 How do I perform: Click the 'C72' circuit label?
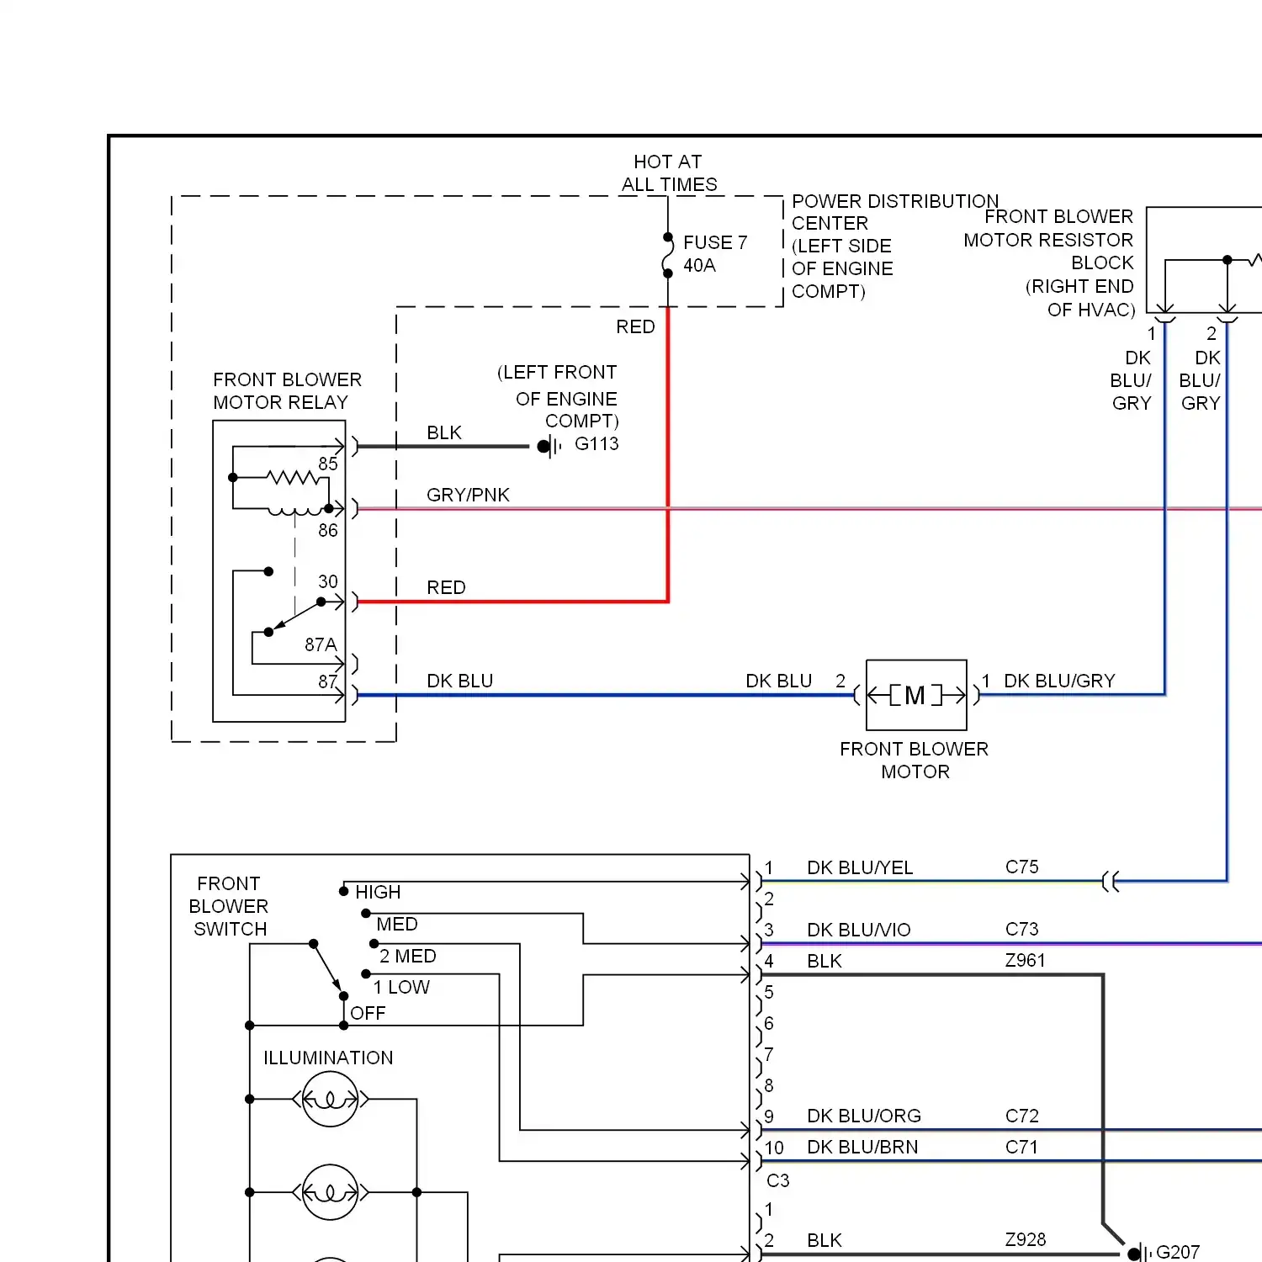click(1022, 1116)
